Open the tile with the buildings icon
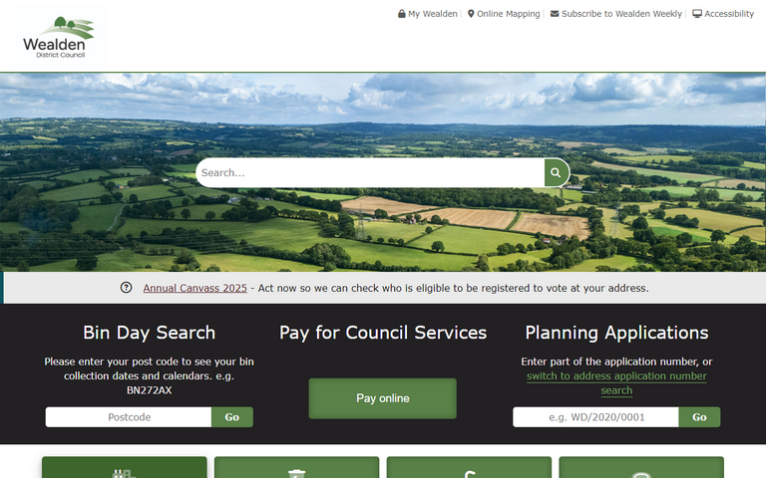 click(x=124, y=467)
